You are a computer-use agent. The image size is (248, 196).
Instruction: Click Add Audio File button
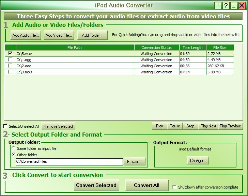click(26, 35)
